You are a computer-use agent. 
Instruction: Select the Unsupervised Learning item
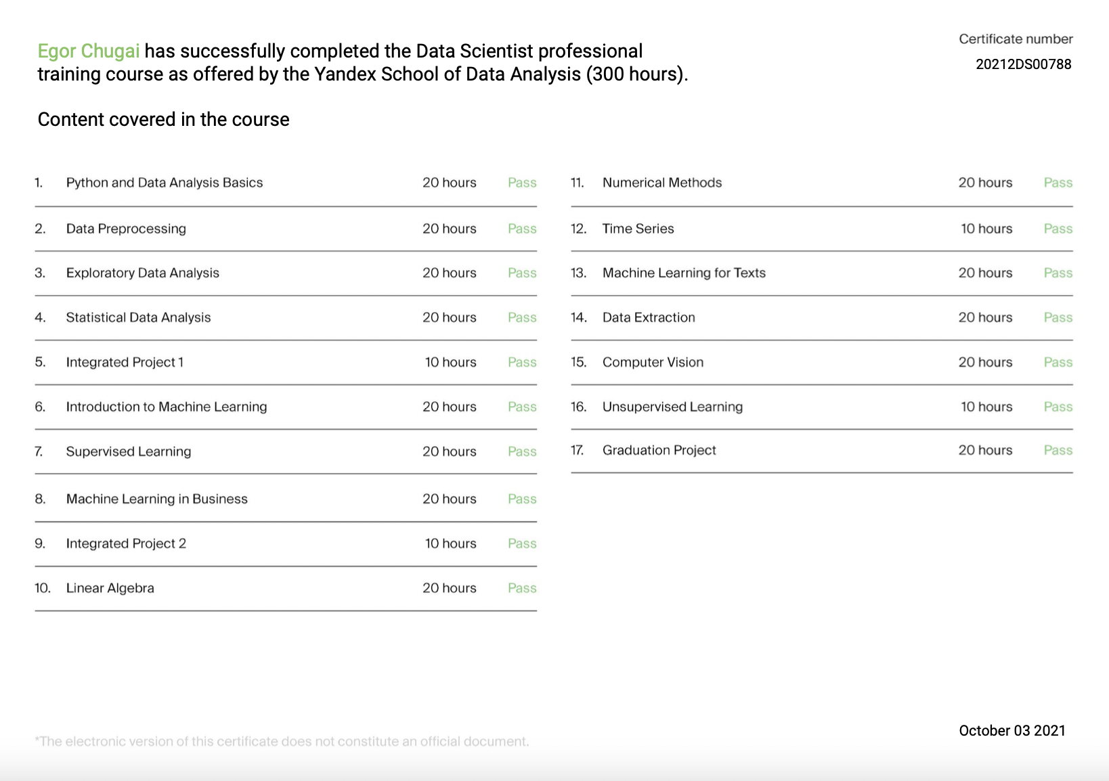point(672,407)
